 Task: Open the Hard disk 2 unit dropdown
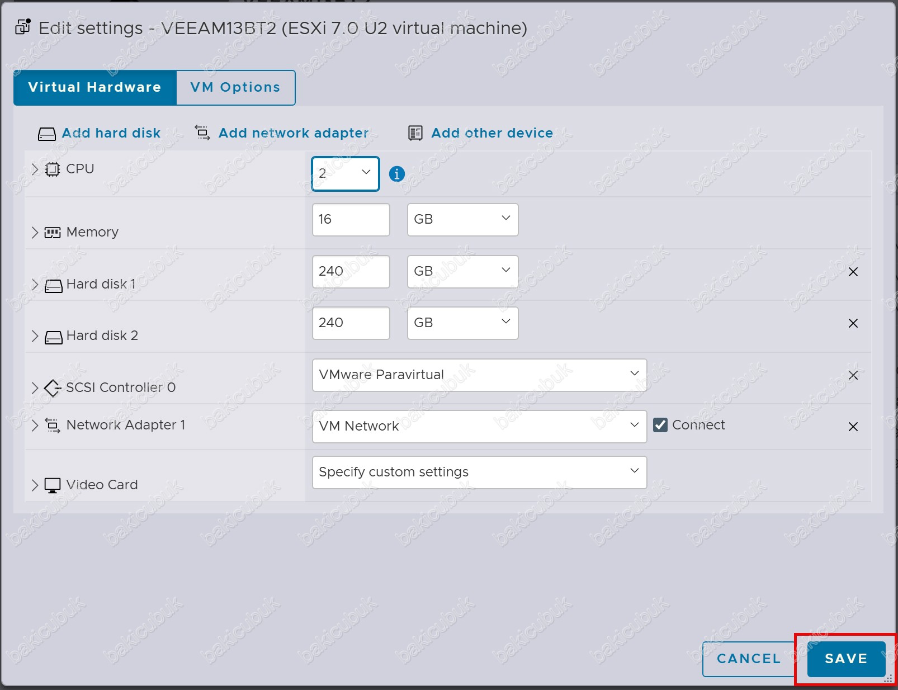point(463,323)
